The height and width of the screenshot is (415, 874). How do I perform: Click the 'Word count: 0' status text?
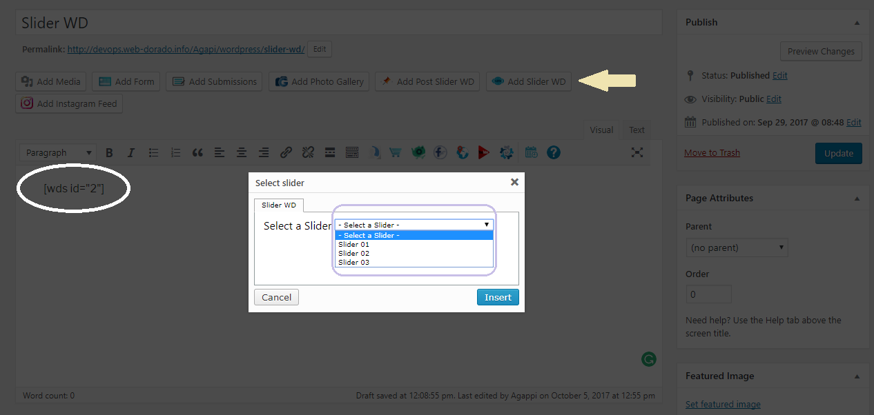coord(49,396)
